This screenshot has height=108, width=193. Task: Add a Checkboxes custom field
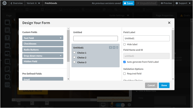(43, 44)
